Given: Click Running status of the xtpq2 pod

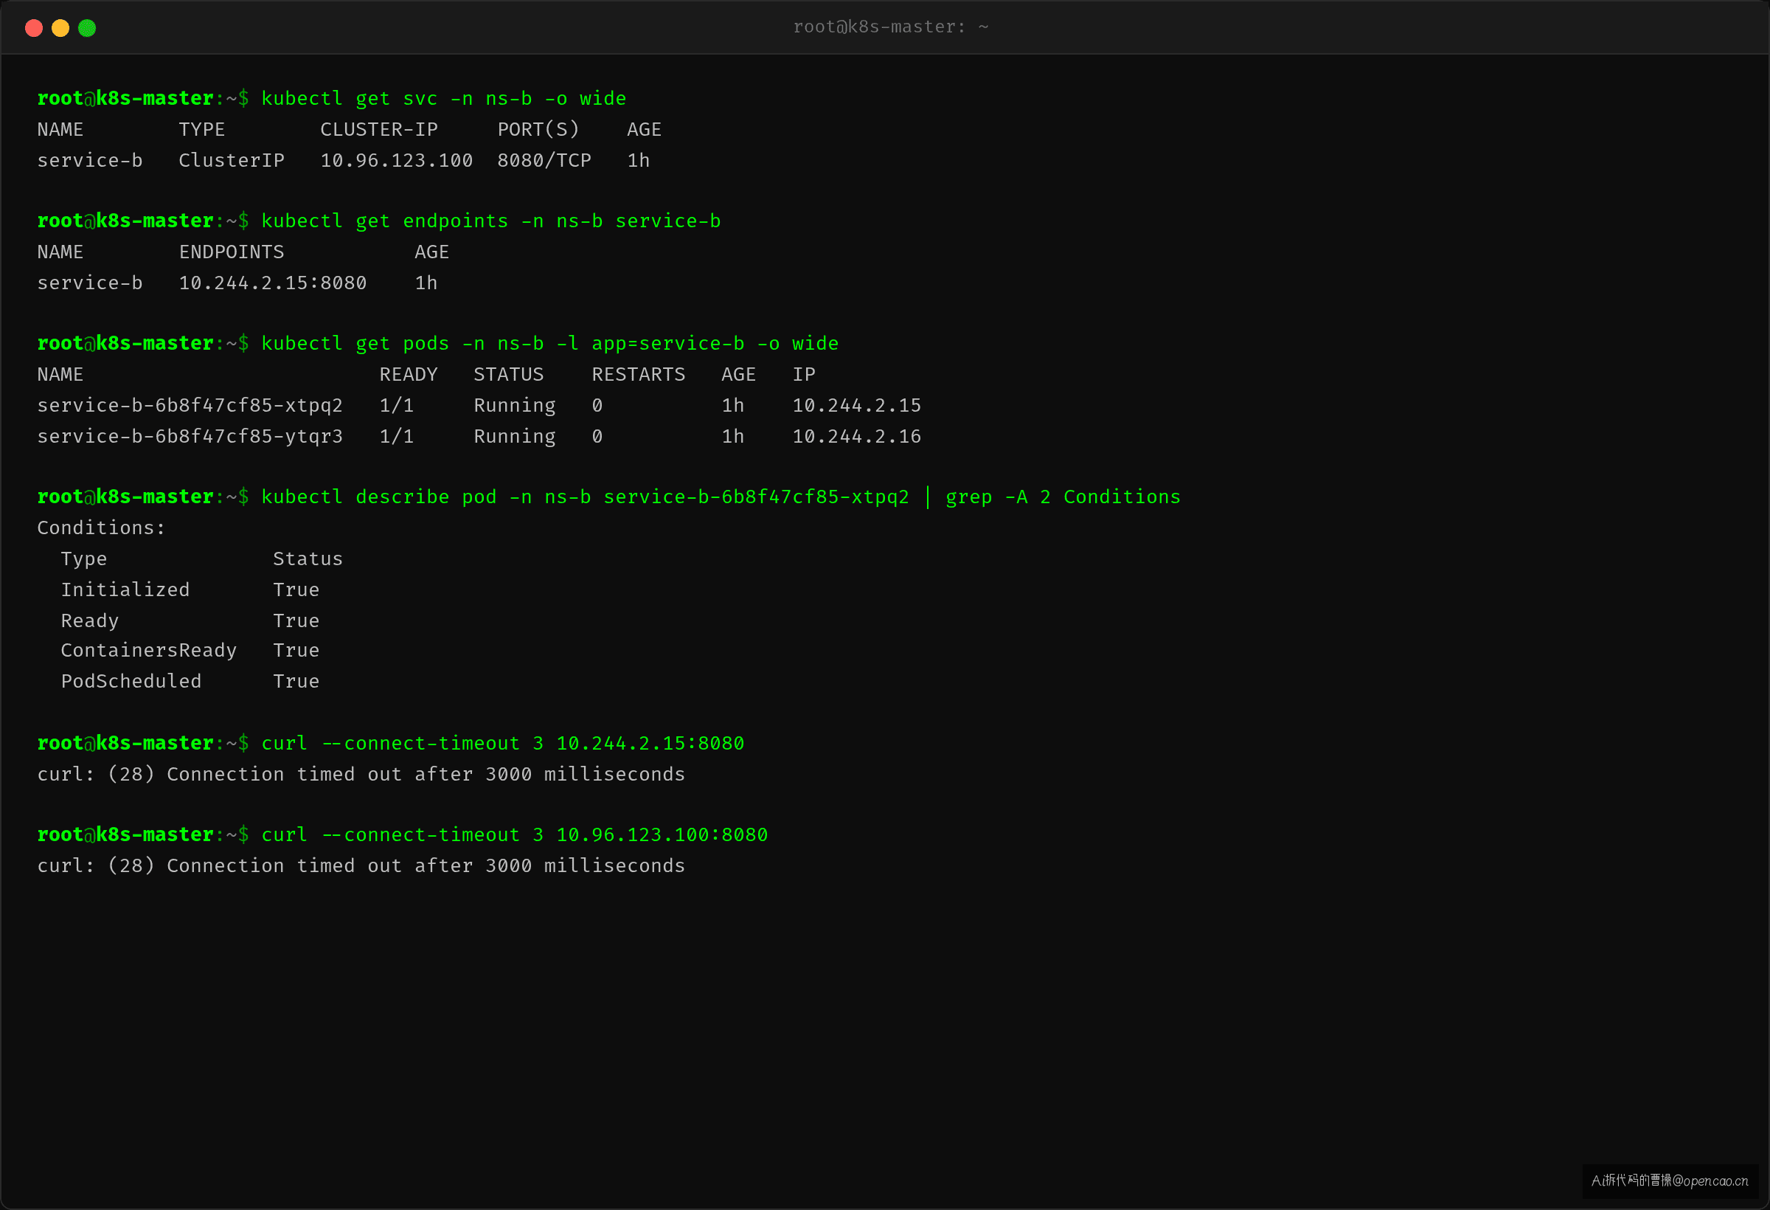Looking at the screenshot, I should coord(514,406).
